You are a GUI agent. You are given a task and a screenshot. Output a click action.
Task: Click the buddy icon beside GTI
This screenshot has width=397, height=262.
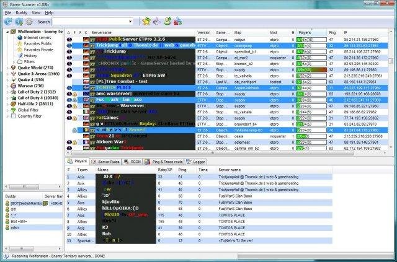tap(7, 209)
